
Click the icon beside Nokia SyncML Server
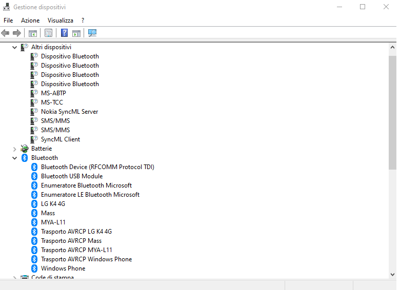tap(34, 112)
